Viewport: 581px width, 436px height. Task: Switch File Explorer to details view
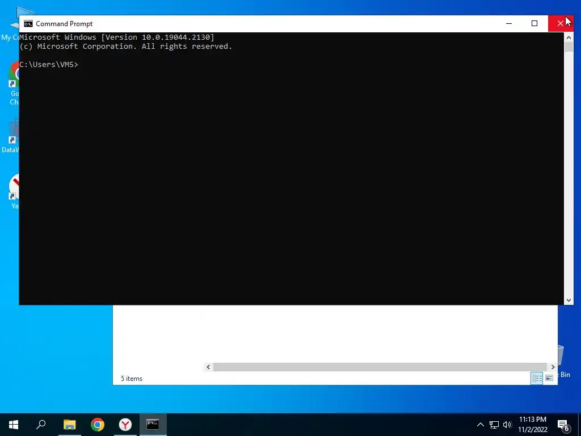[537, 378]
